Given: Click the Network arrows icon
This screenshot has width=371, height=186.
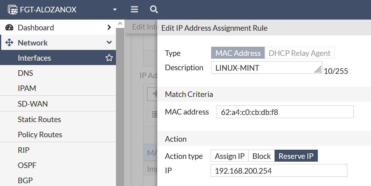Looking at the screenshot, I should (10, 43).
